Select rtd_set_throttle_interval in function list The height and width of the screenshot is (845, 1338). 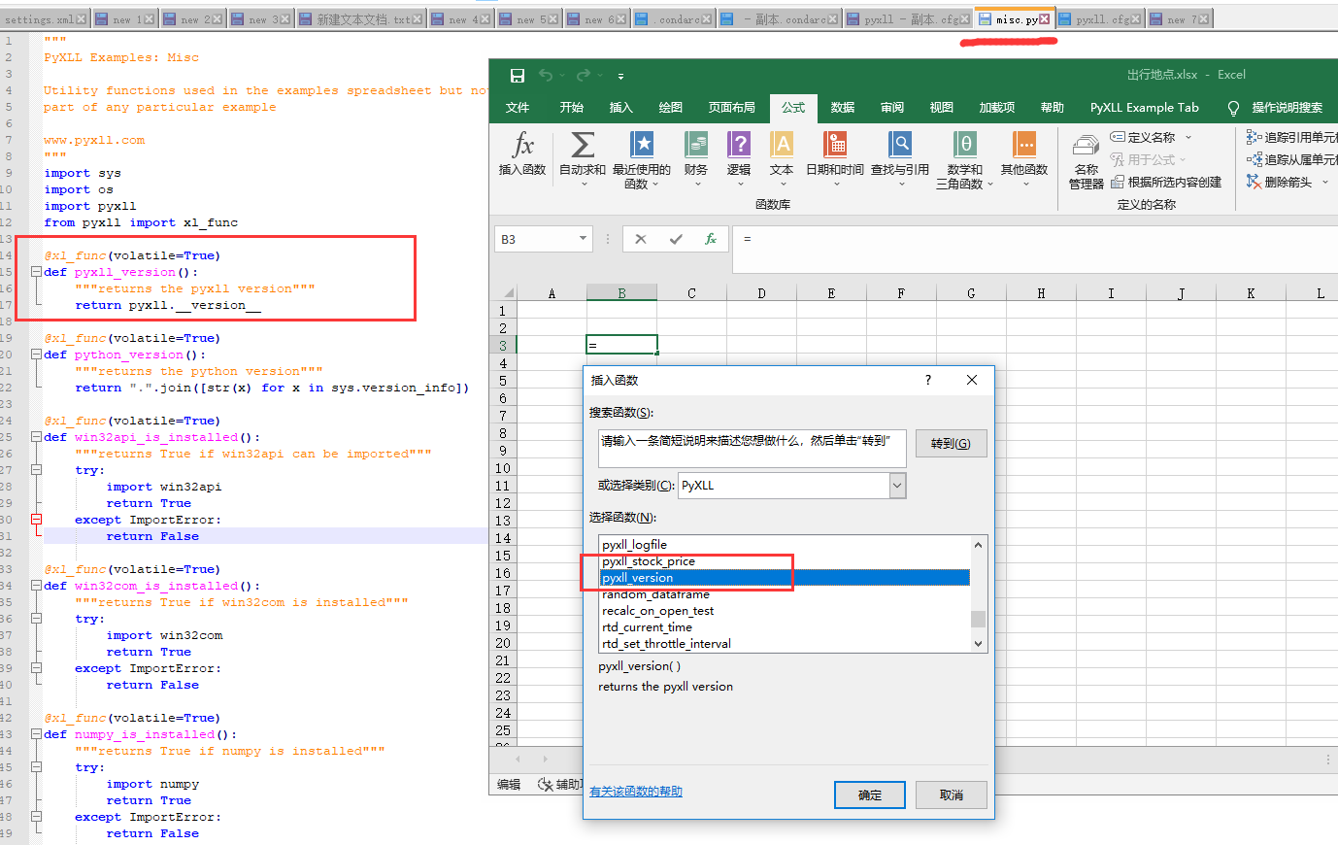point(785,644)
